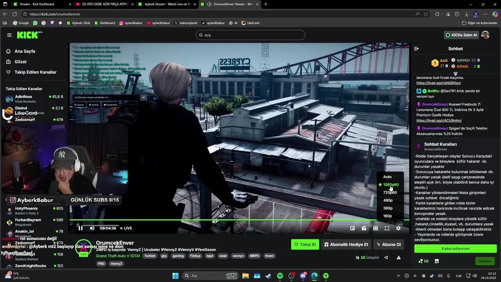Toggle theater mode
This screenshot has height=282, width=501.
pos(375,228)
